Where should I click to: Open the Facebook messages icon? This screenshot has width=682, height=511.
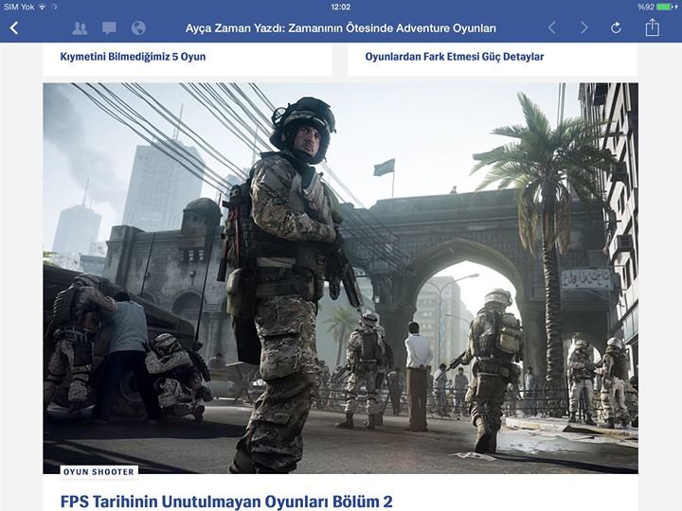coord(109,28)
